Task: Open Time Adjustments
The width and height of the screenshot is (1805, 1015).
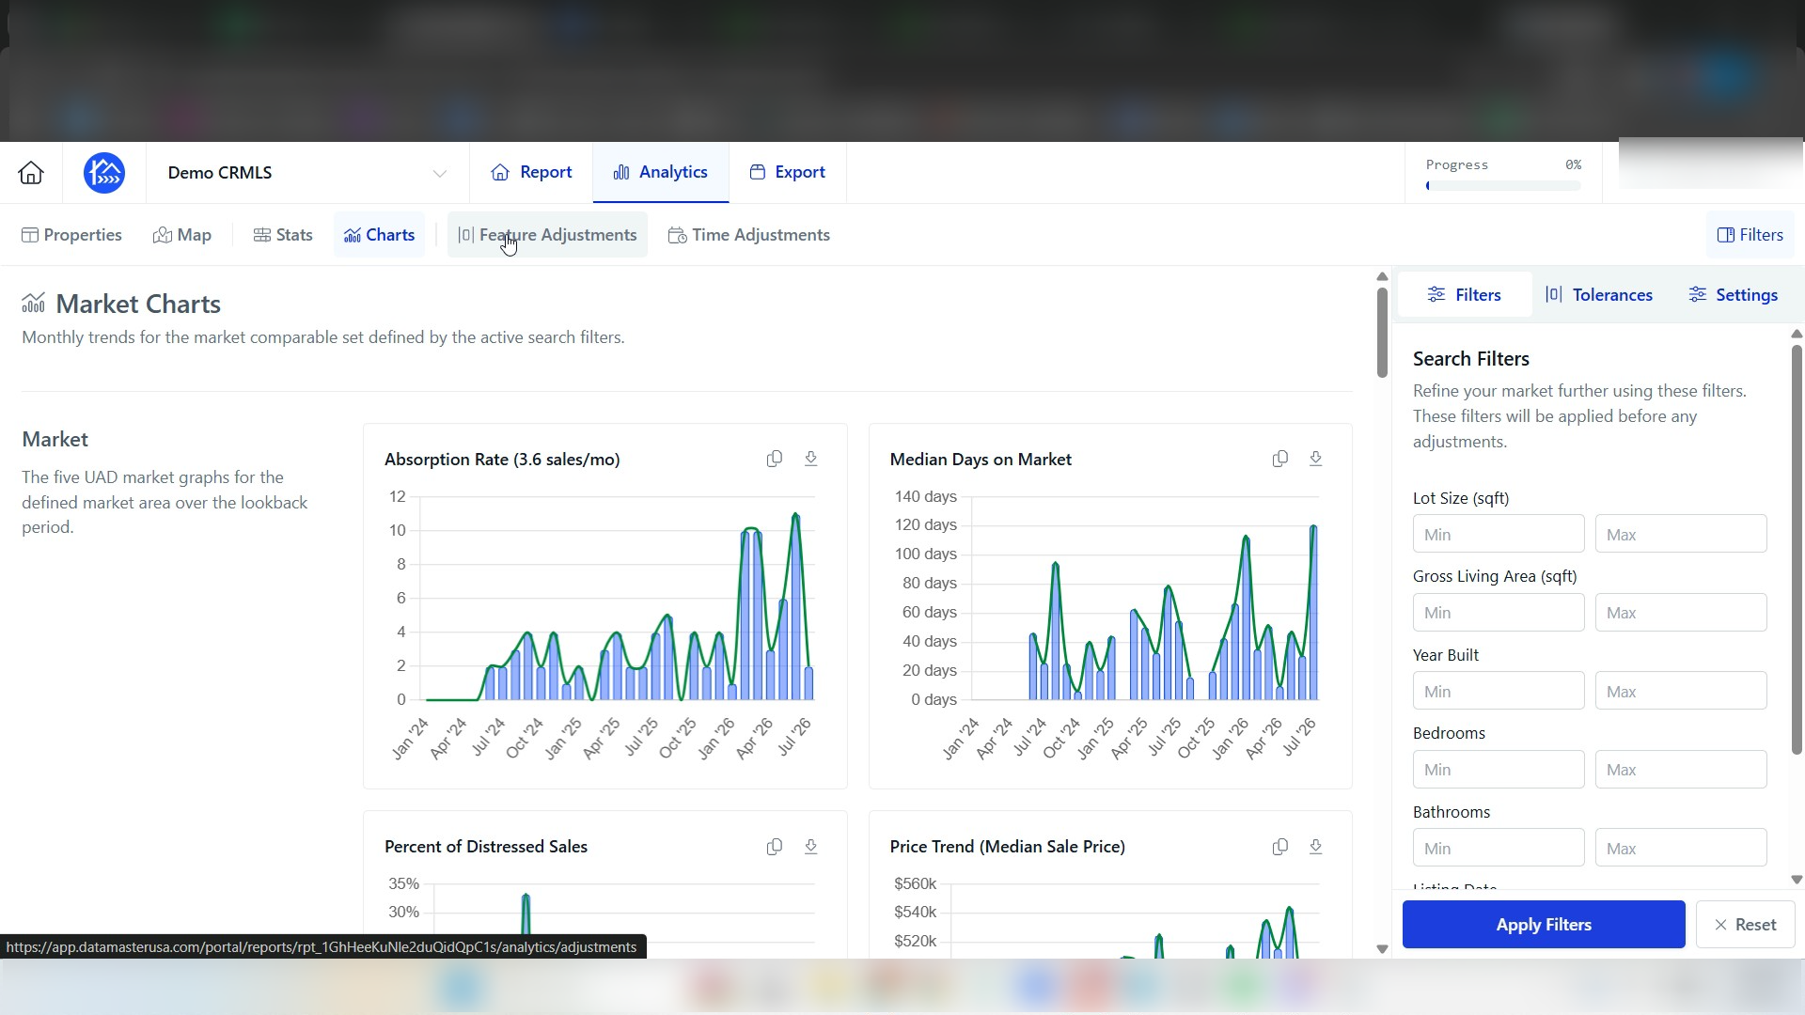Action: 749,235
